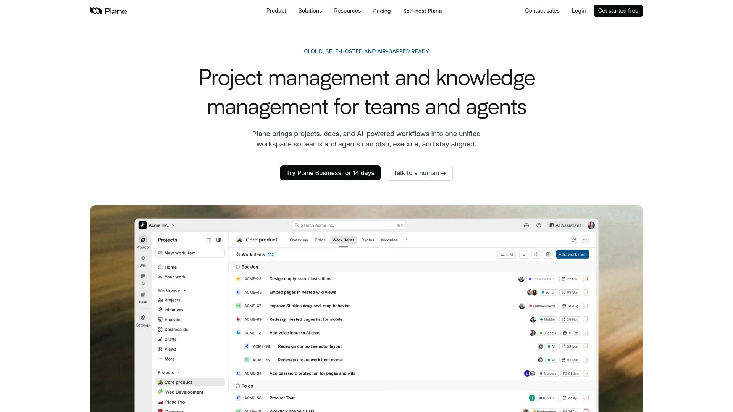Open the Desk rail icon
Viewport: 733px width, 412px height.
tap(143, 295)
